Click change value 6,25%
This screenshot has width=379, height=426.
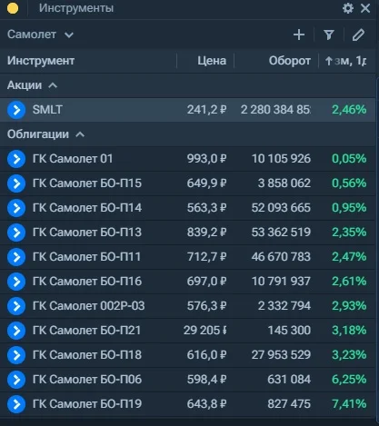click(349, 380)
